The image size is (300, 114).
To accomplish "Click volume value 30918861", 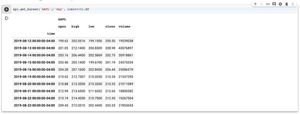I will pyautogui.click(x=126, y=55).
